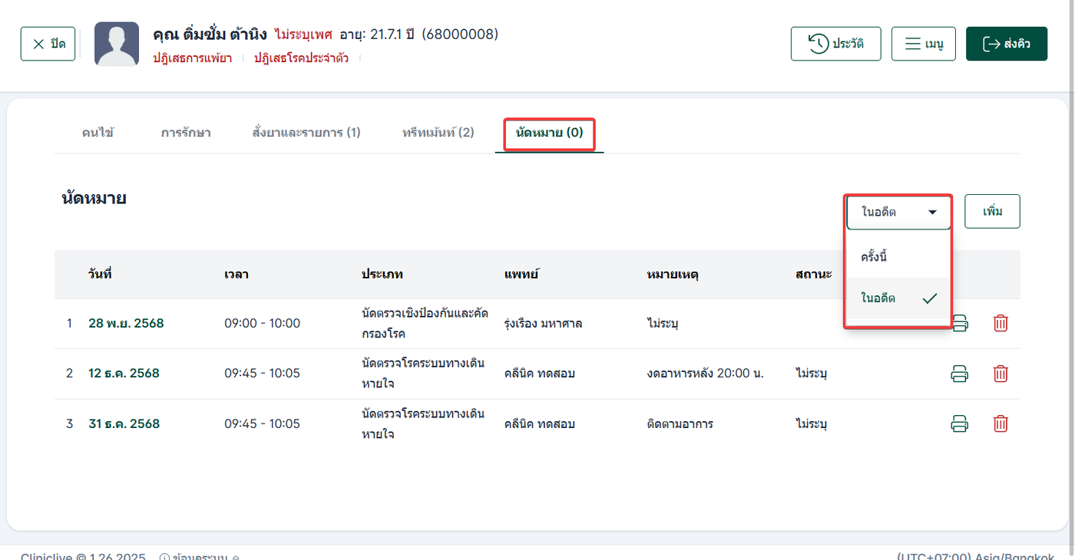Click the 09:00 - 10:00 time cell
This screenshot has height=560, width=1075.
coord(262,323)
